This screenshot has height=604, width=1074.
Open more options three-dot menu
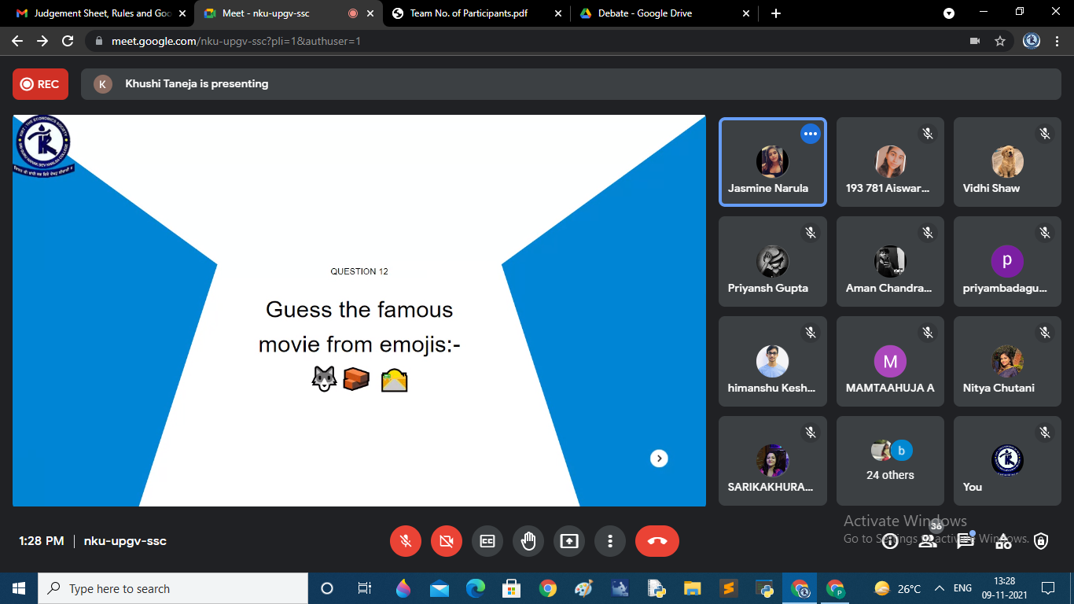click(610, 541)
